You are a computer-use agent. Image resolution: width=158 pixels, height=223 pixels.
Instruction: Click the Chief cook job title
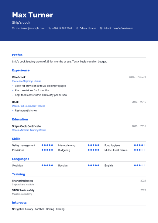pyautogui.click(x=19, y=77)
